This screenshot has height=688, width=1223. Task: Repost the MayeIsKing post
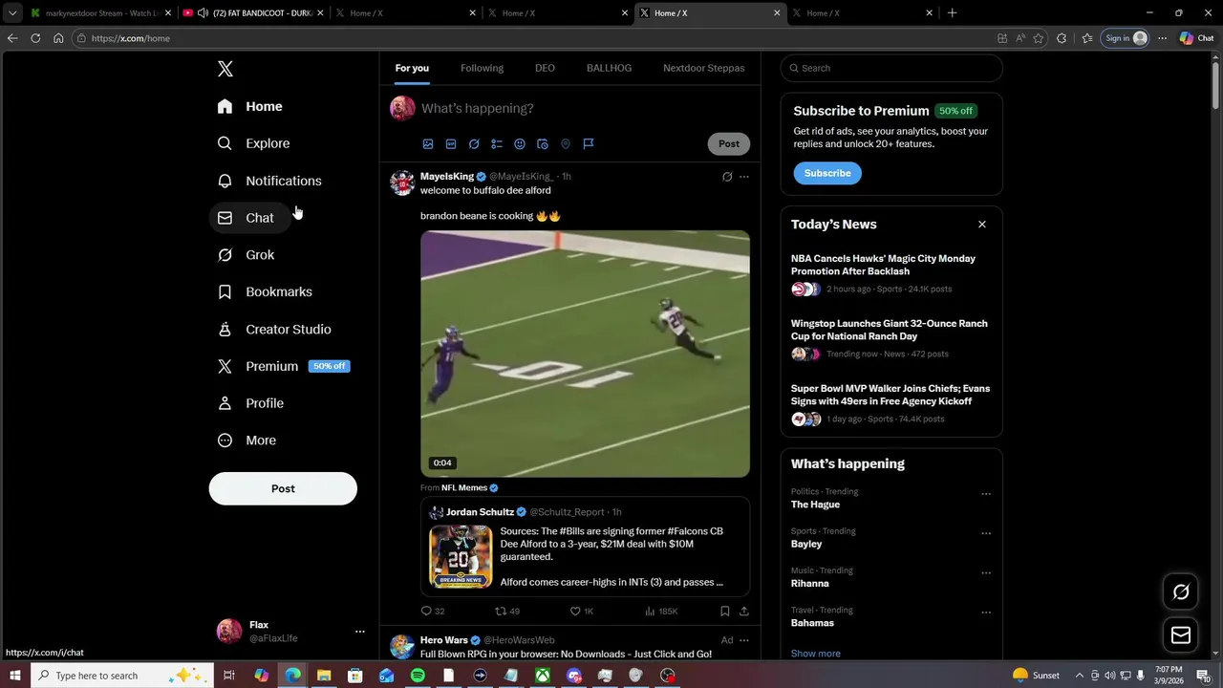[507, 612]
